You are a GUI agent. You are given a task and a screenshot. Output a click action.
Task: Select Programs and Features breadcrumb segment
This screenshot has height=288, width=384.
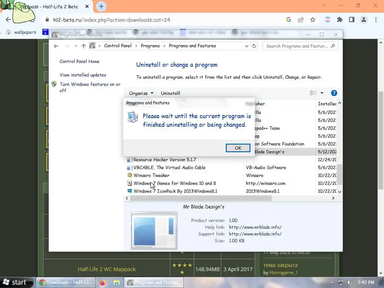192,46
